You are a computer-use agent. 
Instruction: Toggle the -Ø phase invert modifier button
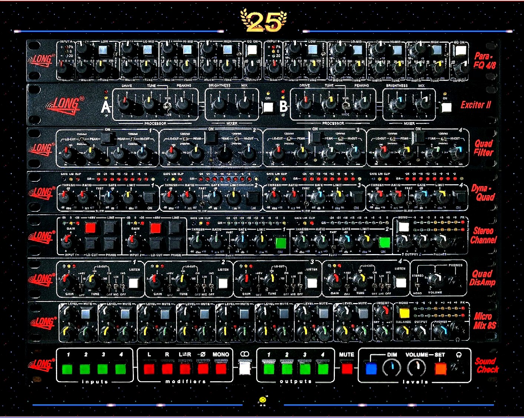coord(203,369)
